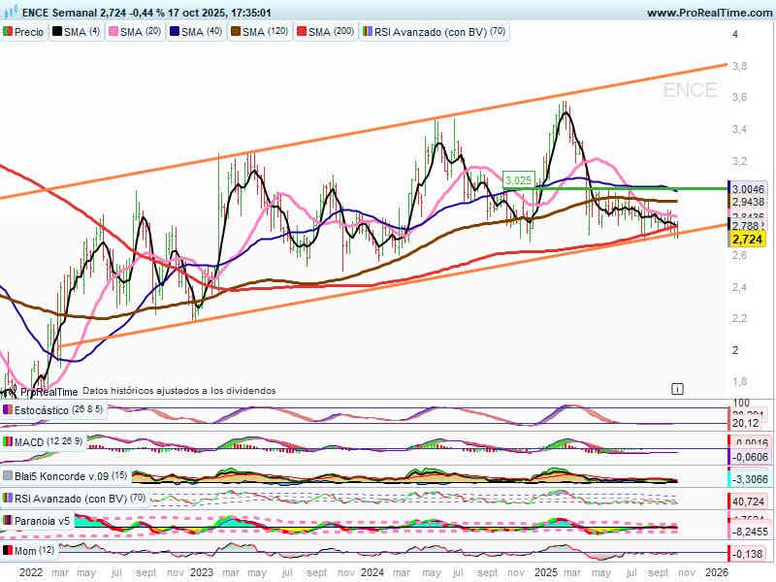Click the green 3,025 price level label
This screenshot has height=582, width=776.
518,179
